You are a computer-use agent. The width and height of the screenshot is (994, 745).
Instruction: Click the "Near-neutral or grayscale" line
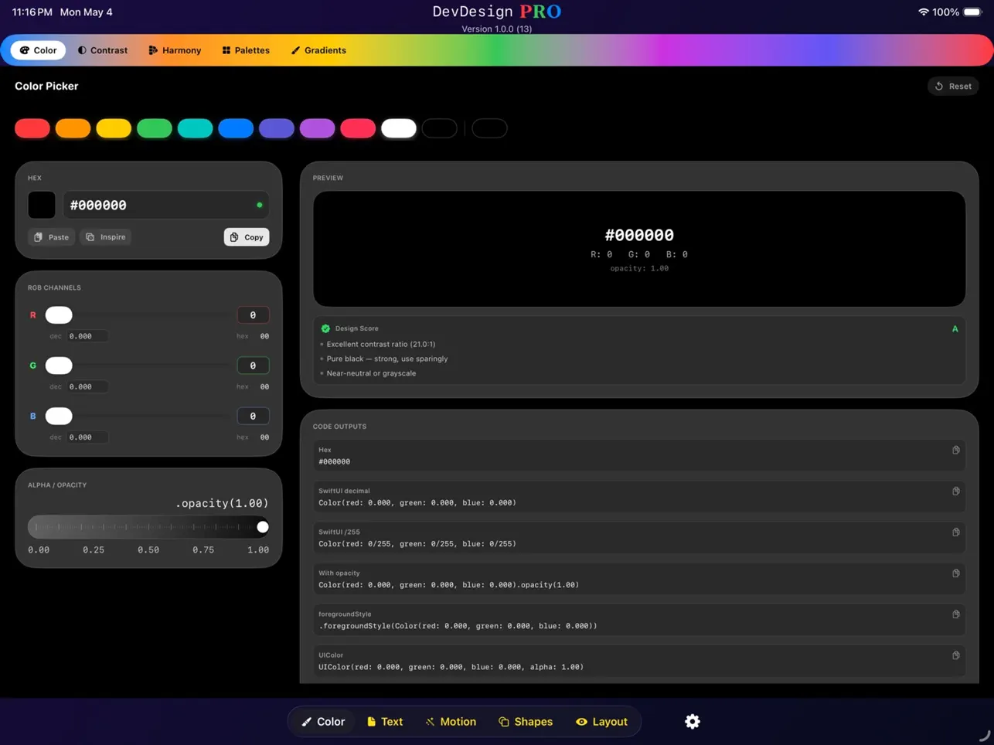click(371, 373)
